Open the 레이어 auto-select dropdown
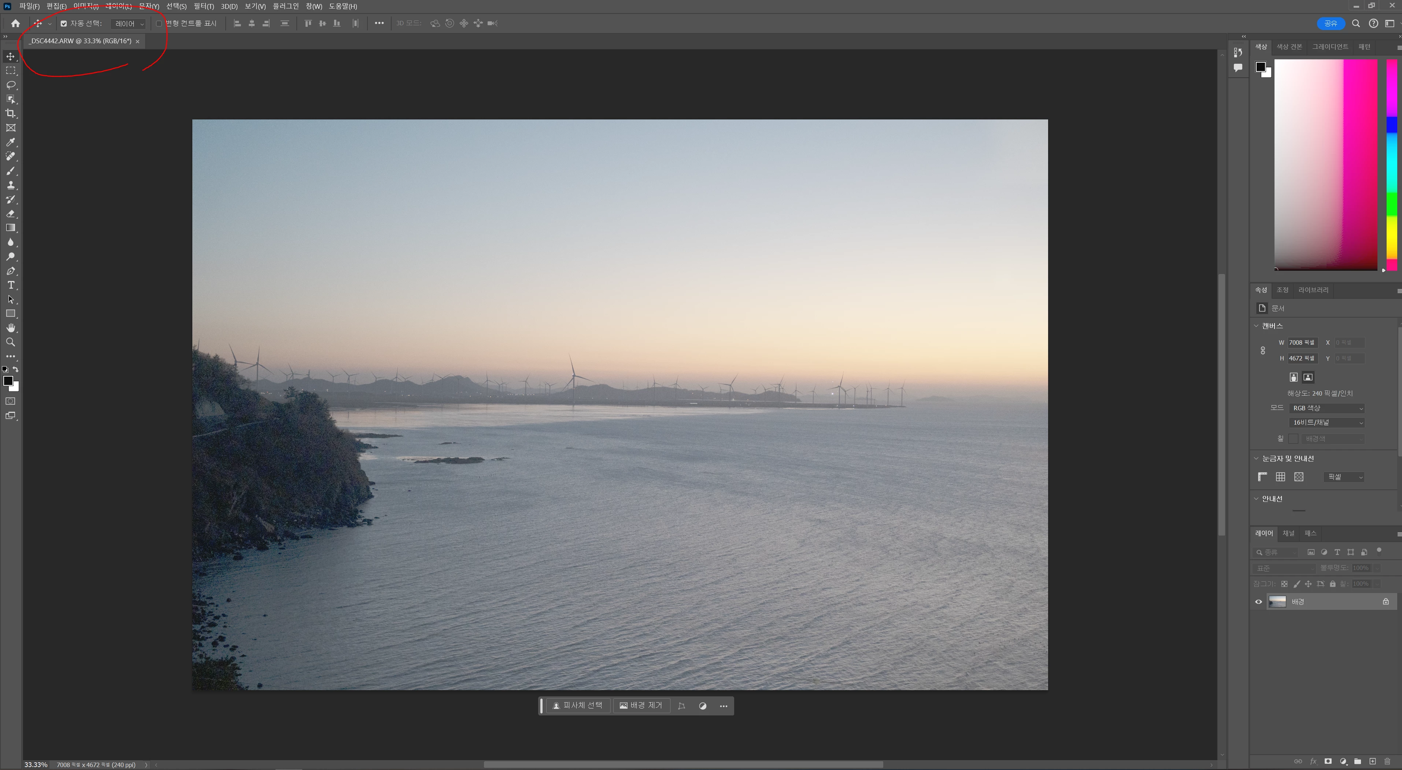1402x770 pixels. (129, 23)
